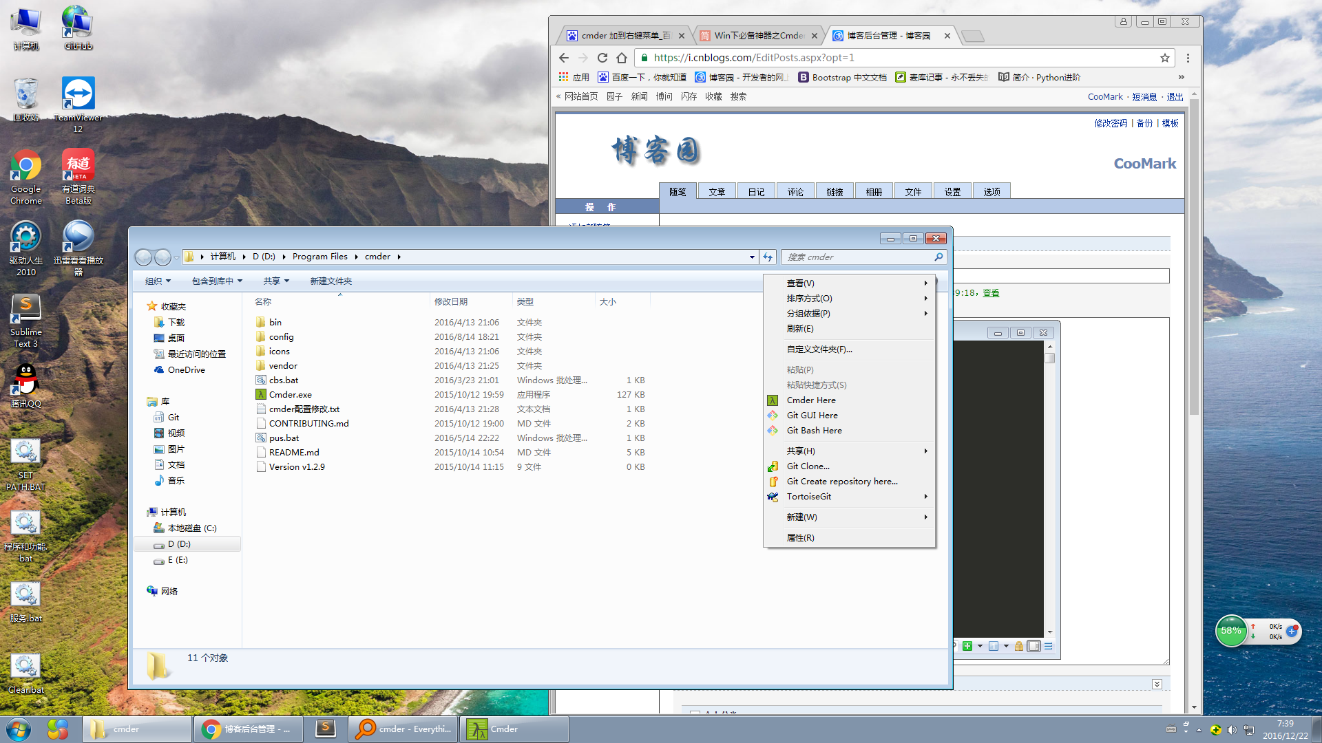Open the 网站首页 link
The height and width of the screenshot is (743, 1322).
click(581, 97)
